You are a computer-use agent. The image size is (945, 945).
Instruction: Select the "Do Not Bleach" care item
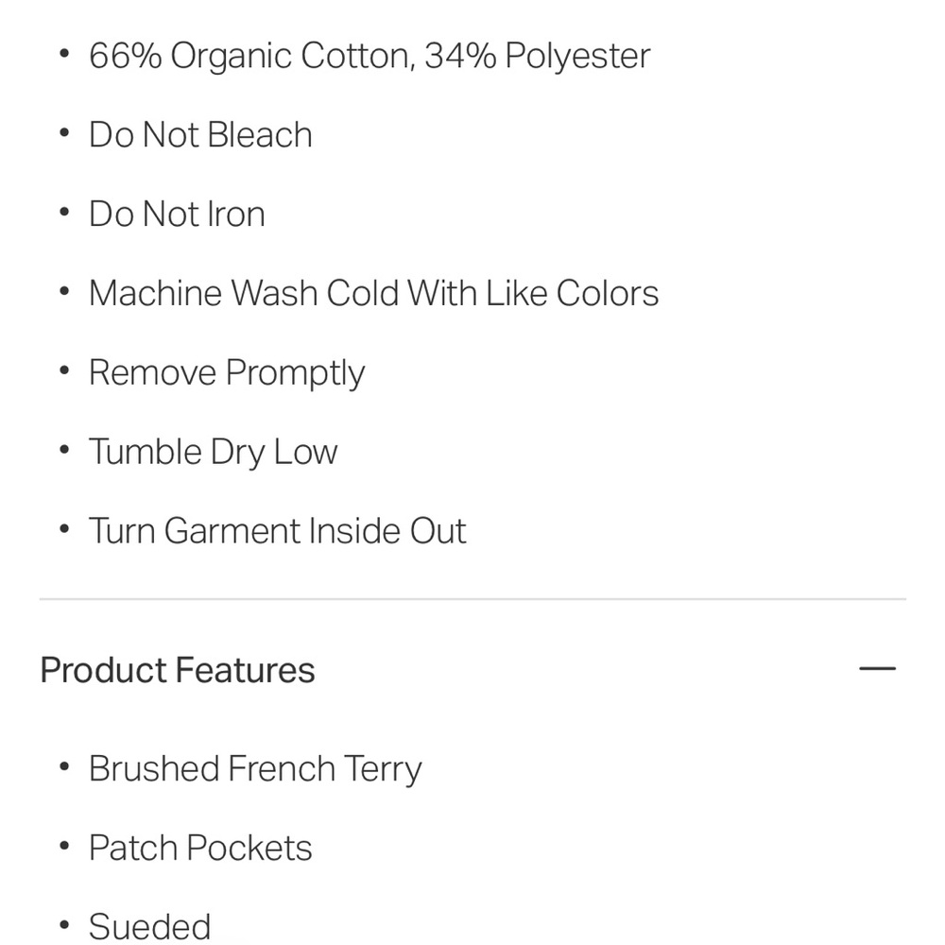pyautogui.click(x=200, y=135)
